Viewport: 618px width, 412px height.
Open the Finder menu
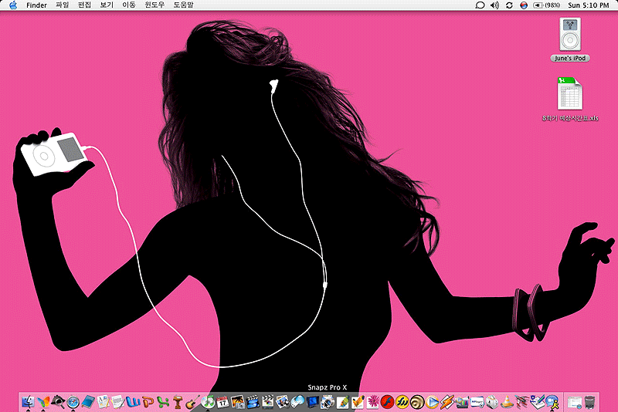pos(36,5)
